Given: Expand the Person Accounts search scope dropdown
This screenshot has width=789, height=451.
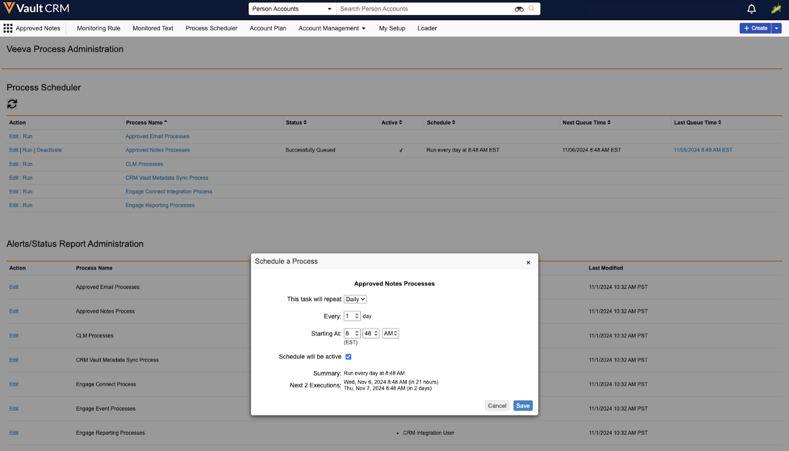Looking at the screenshot, I should pos(292,9).
